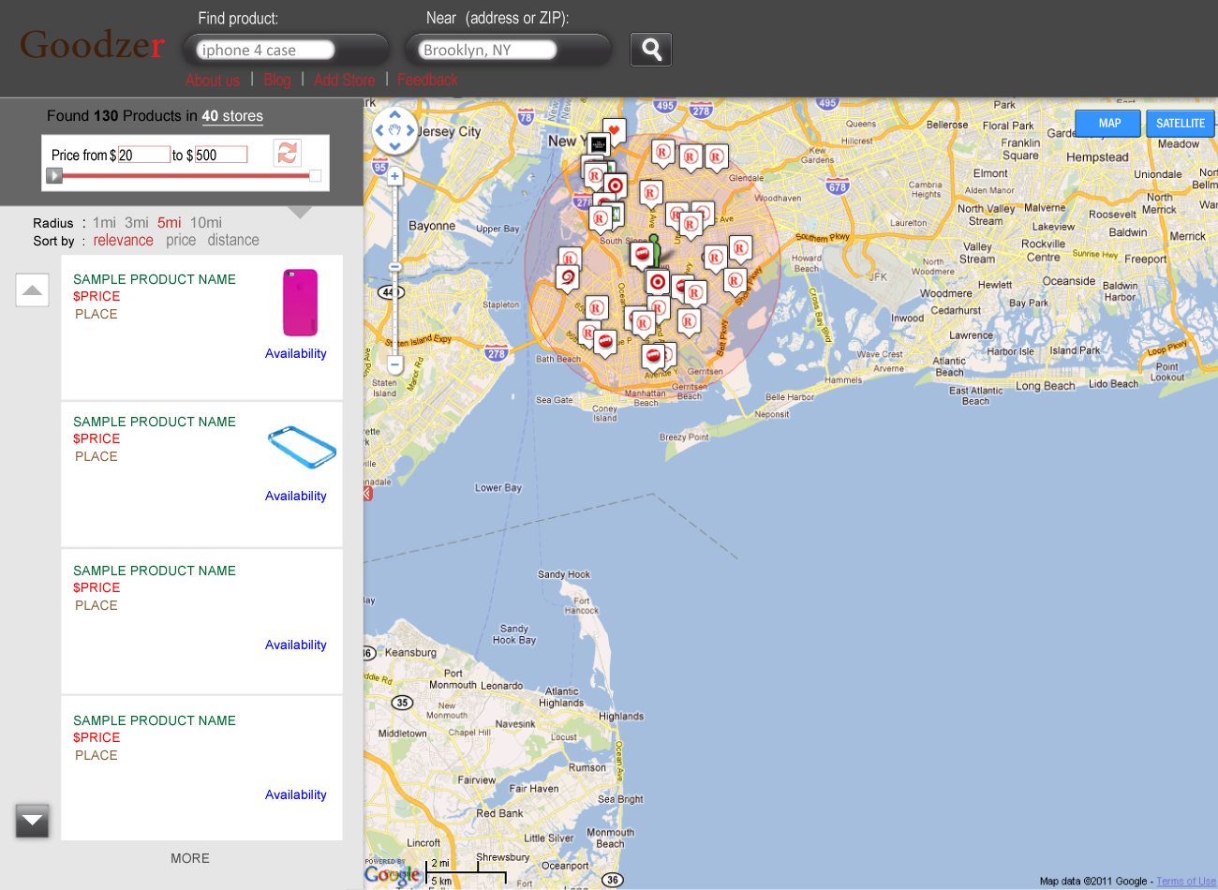
Task: Click red oval marker beside the pegman
Action: (x=642, y=254)
